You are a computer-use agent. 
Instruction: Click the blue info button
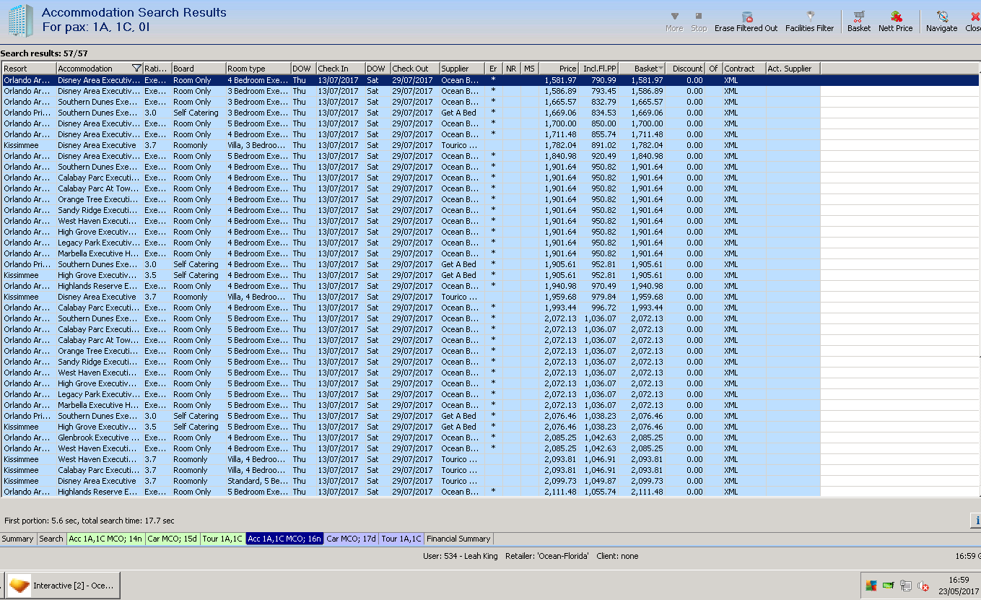point(976,521)
